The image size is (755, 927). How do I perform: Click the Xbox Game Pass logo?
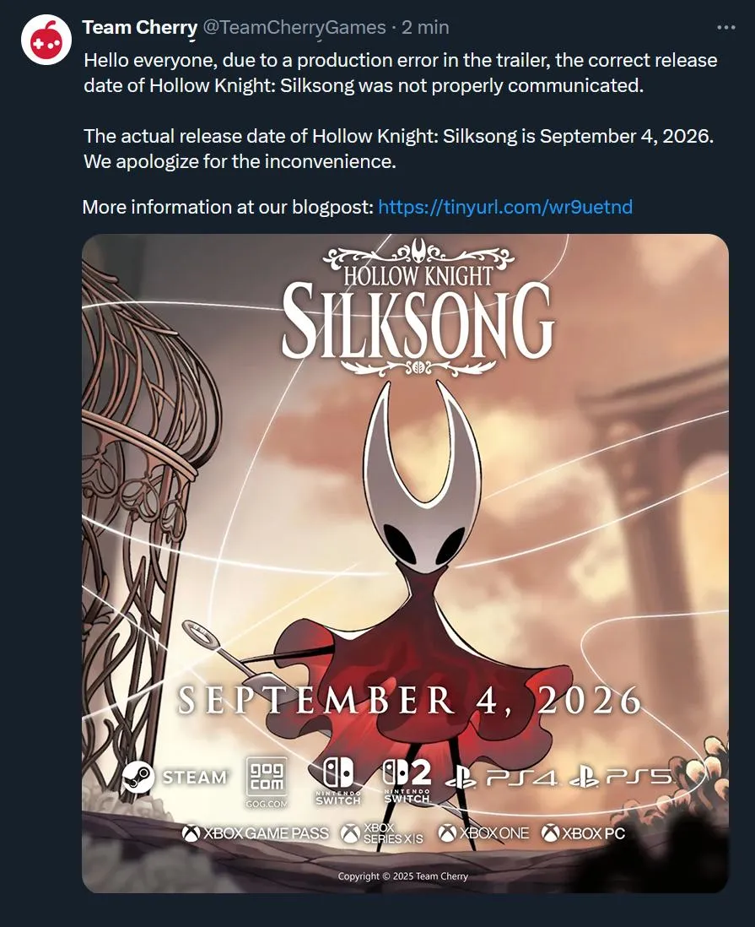[x=256, y=833]
